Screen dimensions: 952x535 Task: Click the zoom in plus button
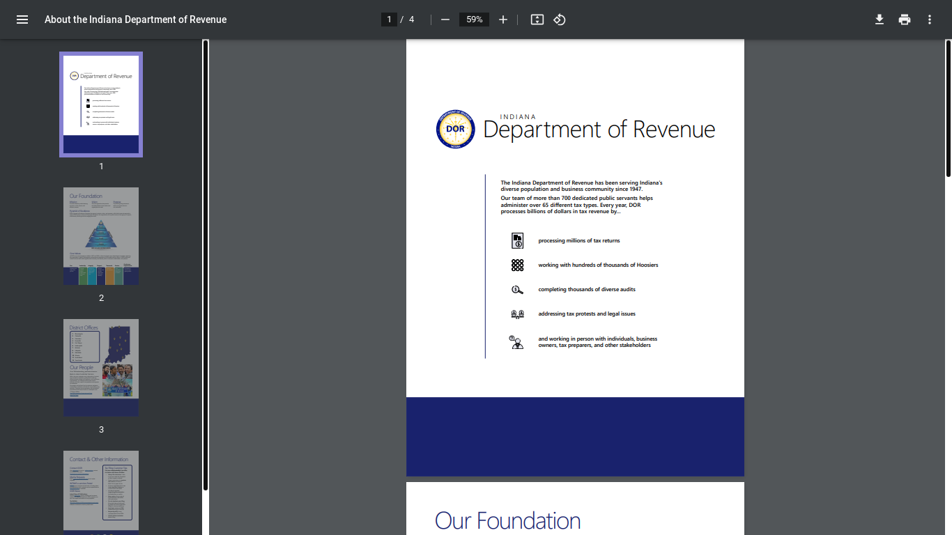click(x=503, y=20)
